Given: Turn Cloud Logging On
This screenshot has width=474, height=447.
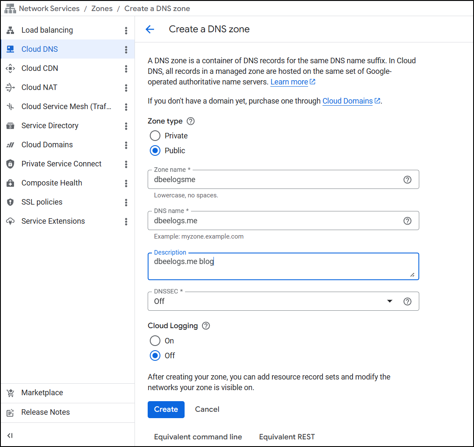Looking at the screenshot, I should (155, 341).
